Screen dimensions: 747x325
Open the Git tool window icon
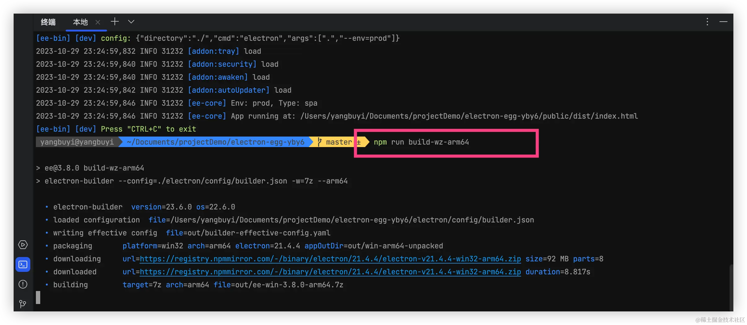coord(23,304)
